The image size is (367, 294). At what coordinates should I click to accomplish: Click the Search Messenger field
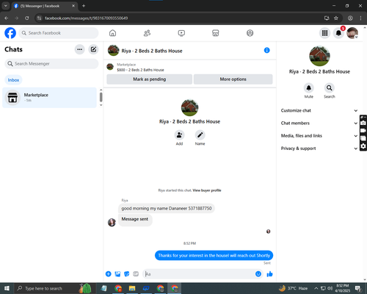coord(51,64)
